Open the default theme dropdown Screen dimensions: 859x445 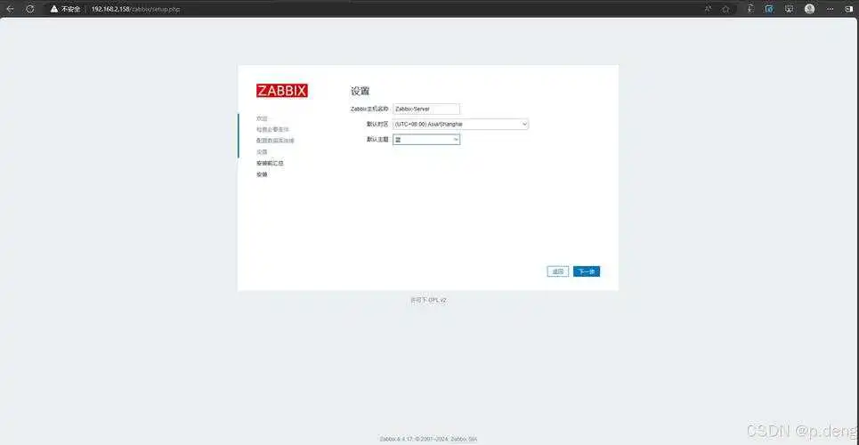click(426, 140)
